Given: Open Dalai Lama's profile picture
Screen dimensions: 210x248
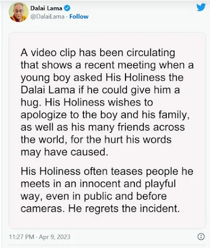Looking at the screenshot, I should tap(19, 12).
